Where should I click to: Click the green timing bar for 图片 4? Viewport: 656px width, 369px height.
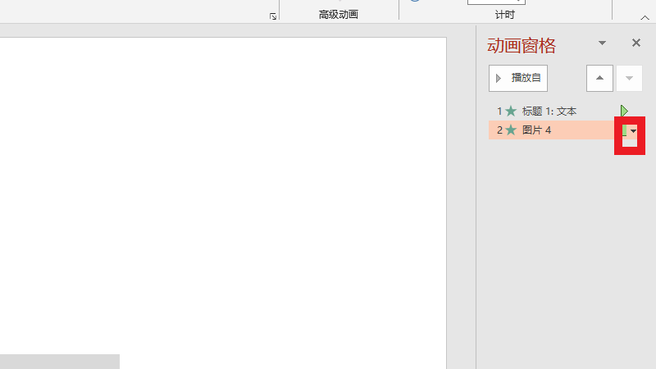[625, 130]
